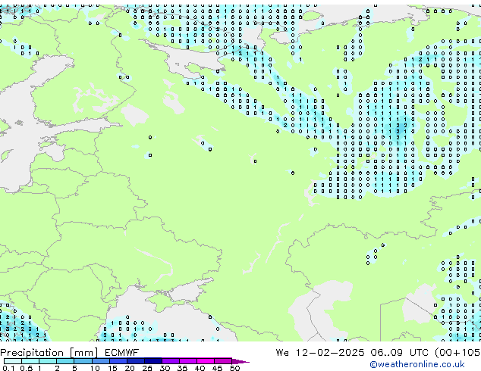Click the '10' legend scale label
The height and width of the screenshot is (371, 481).
[95, 368]
